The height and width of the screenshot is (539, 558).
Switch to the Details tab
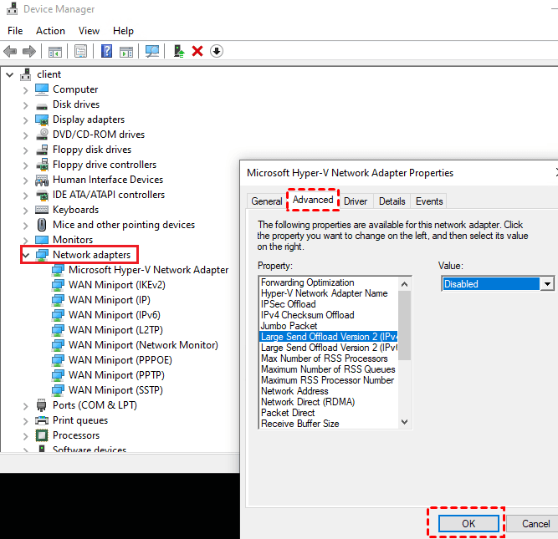(x=392, y=201)
